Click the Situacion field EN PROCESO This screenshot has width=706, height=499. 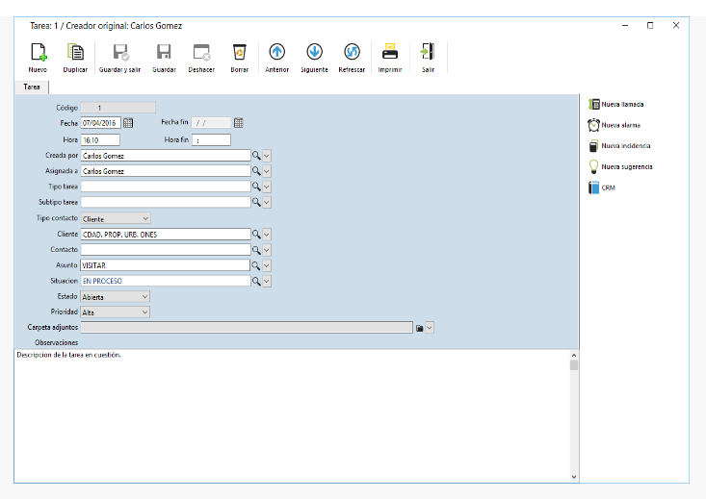[x=166, y=281]
